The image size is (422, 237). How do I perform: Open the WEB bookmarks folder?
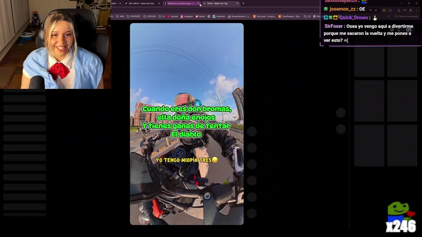coord(120,16)
